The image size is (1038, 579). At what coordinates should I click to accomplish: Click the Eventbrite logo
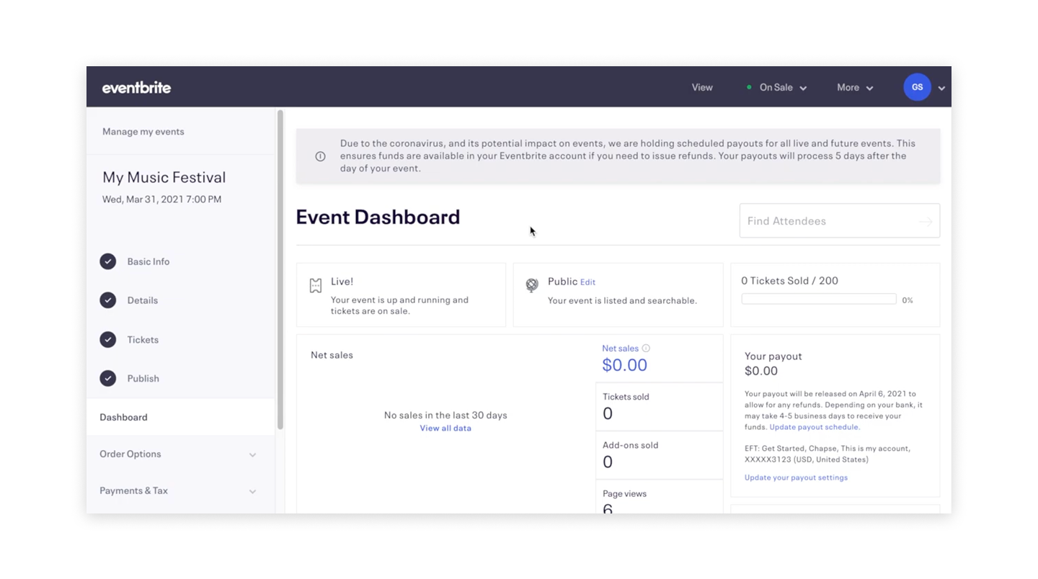pos(136,88)
